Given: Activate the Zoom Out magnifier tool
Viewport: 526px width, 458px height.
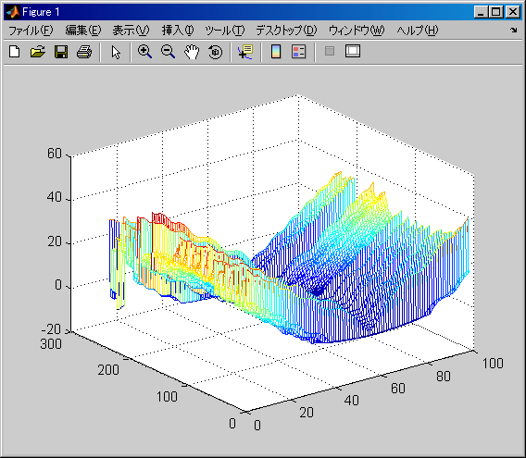Looking at the screenshot, I should 168,52.
